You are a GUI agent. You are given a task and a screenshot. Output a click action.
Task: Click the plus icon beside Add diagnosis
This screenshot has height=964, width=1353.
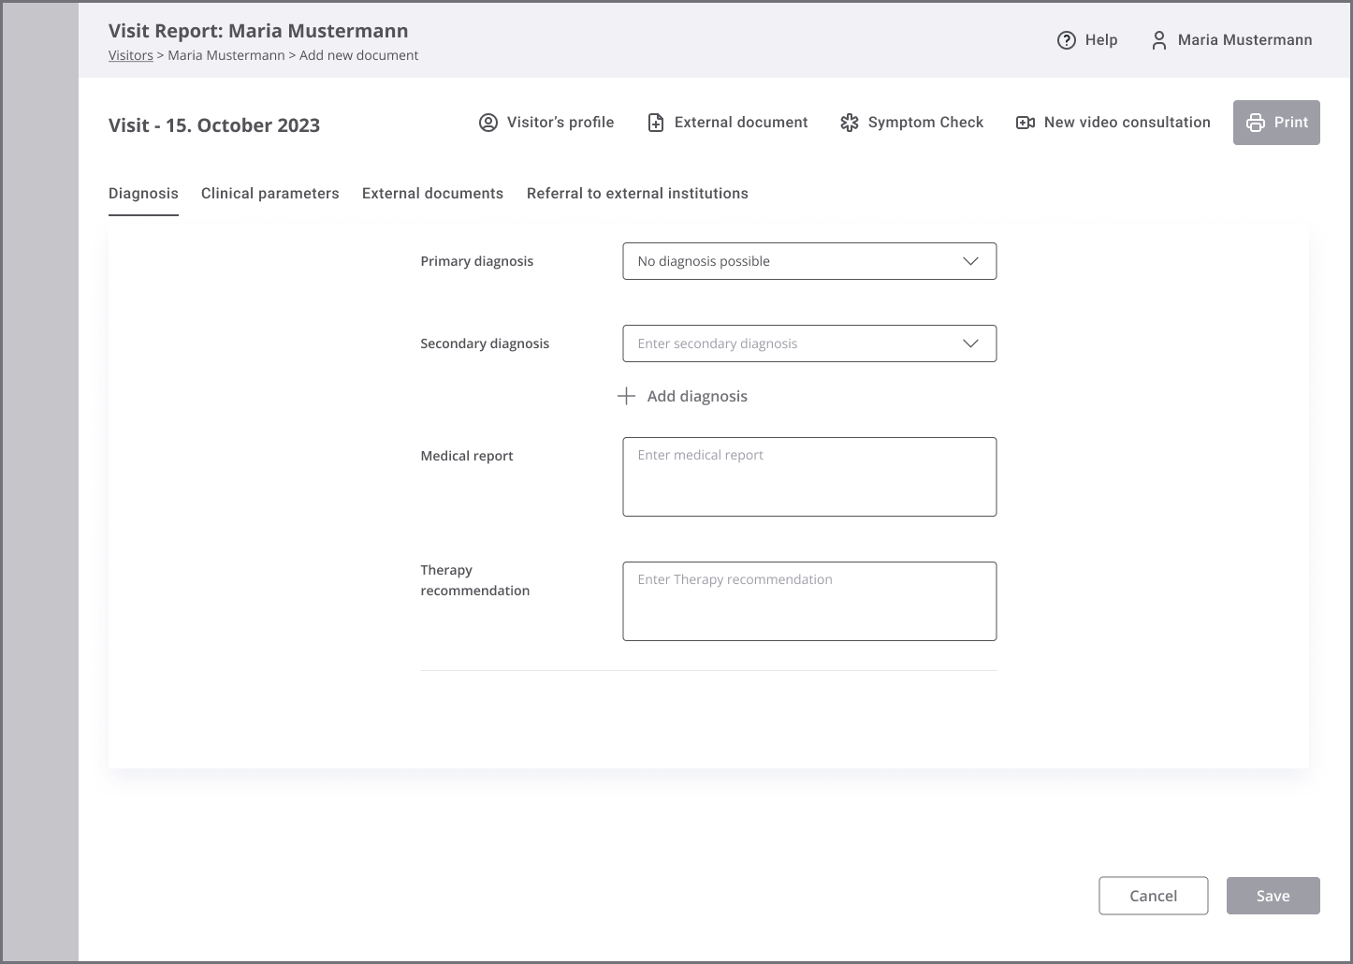626,396
